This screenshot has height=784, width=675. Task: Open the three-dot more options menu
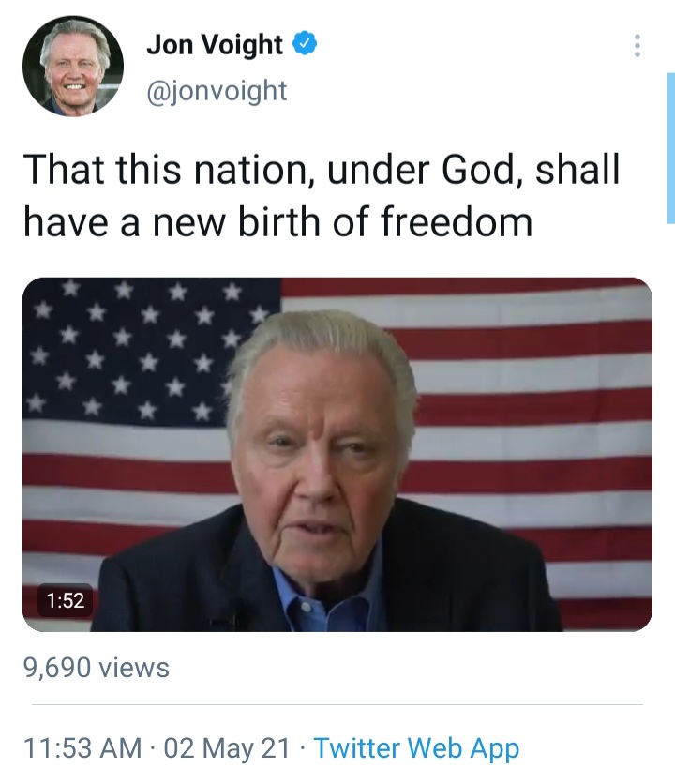pyautogui.click(x=637, y=46)
